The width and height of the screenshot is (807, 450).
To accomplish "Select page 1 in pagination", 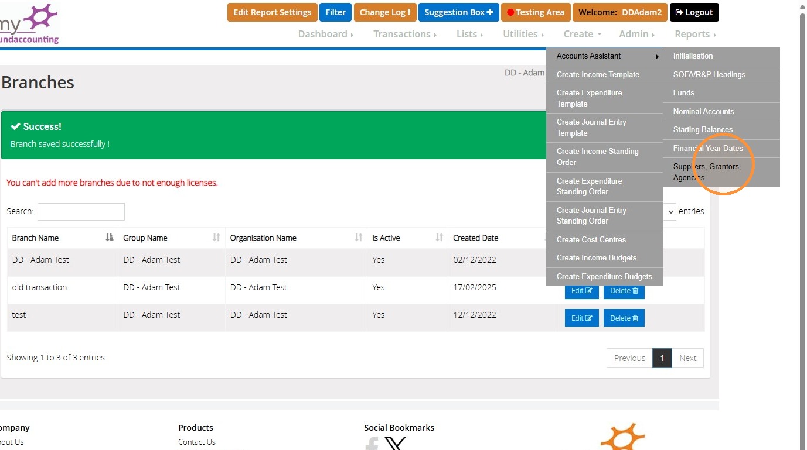I will [x=662, y=358].
